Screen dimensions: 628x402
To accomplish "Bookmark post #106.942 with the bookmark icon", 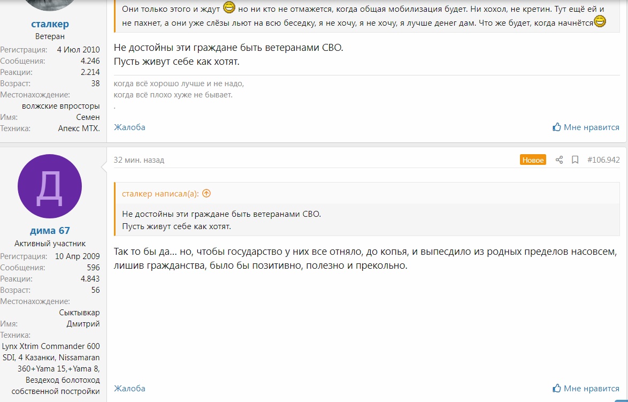I will pyautogui.click(x=575, y=160).
